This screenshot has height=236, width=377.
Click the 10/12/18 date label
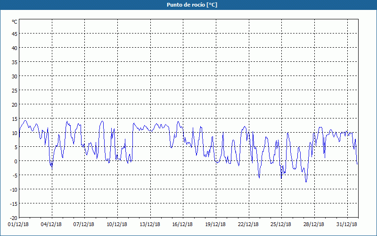pos(117,225)
